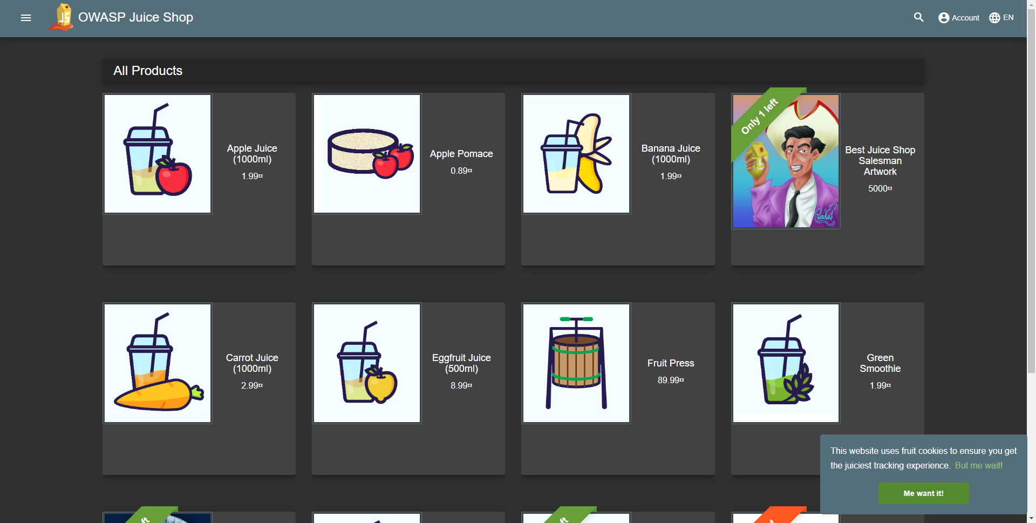This screenshot has width=1036, height=523.
Task: Click the scrollbar down arrow
Action: pyautogui.click(x=1031, y=518)
